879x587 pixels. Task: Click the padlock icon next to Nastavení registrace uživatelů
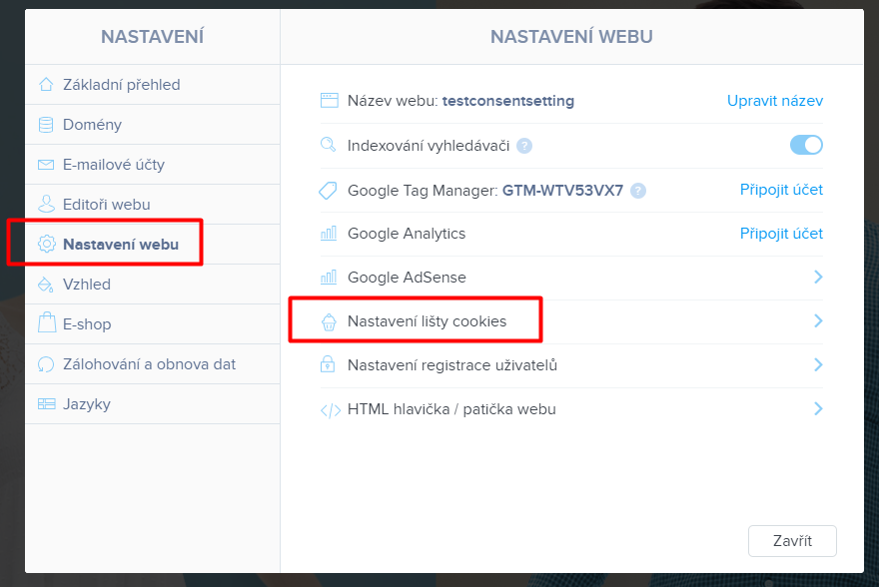328,364
